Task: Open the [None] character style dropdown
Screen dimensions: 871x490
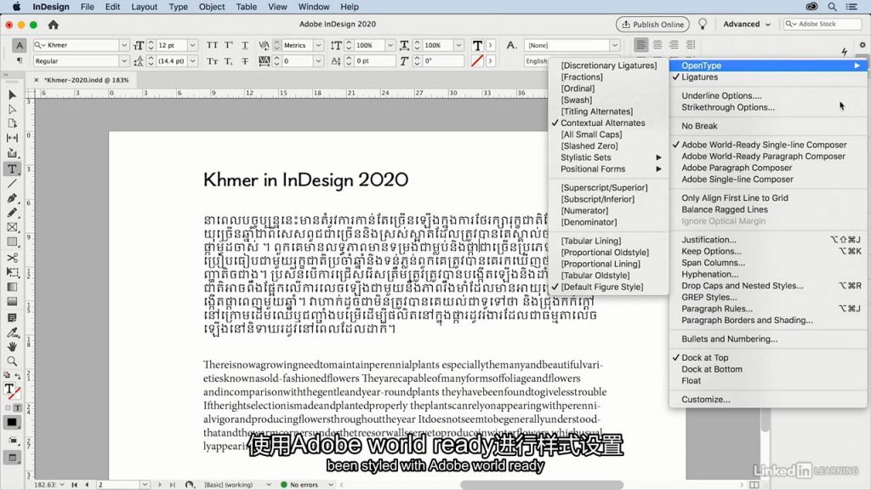Action: [x=614, y=45]
